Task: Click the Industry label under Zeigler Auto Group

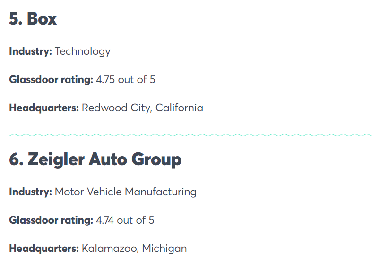Action: (30, 192)
